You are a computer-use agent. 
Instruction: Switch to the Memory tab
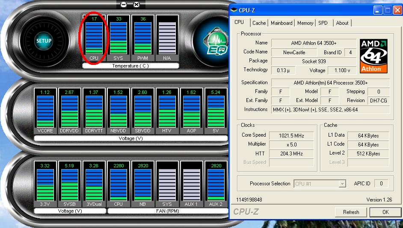click(305, 23)
